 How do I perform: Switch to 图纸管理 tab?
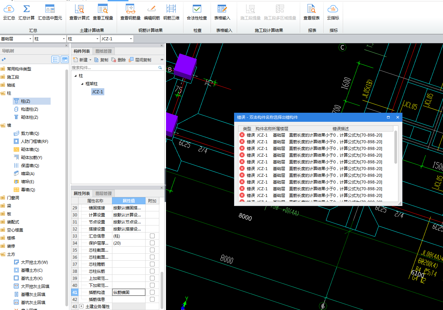pyautogui.click(x=104, y=51)
